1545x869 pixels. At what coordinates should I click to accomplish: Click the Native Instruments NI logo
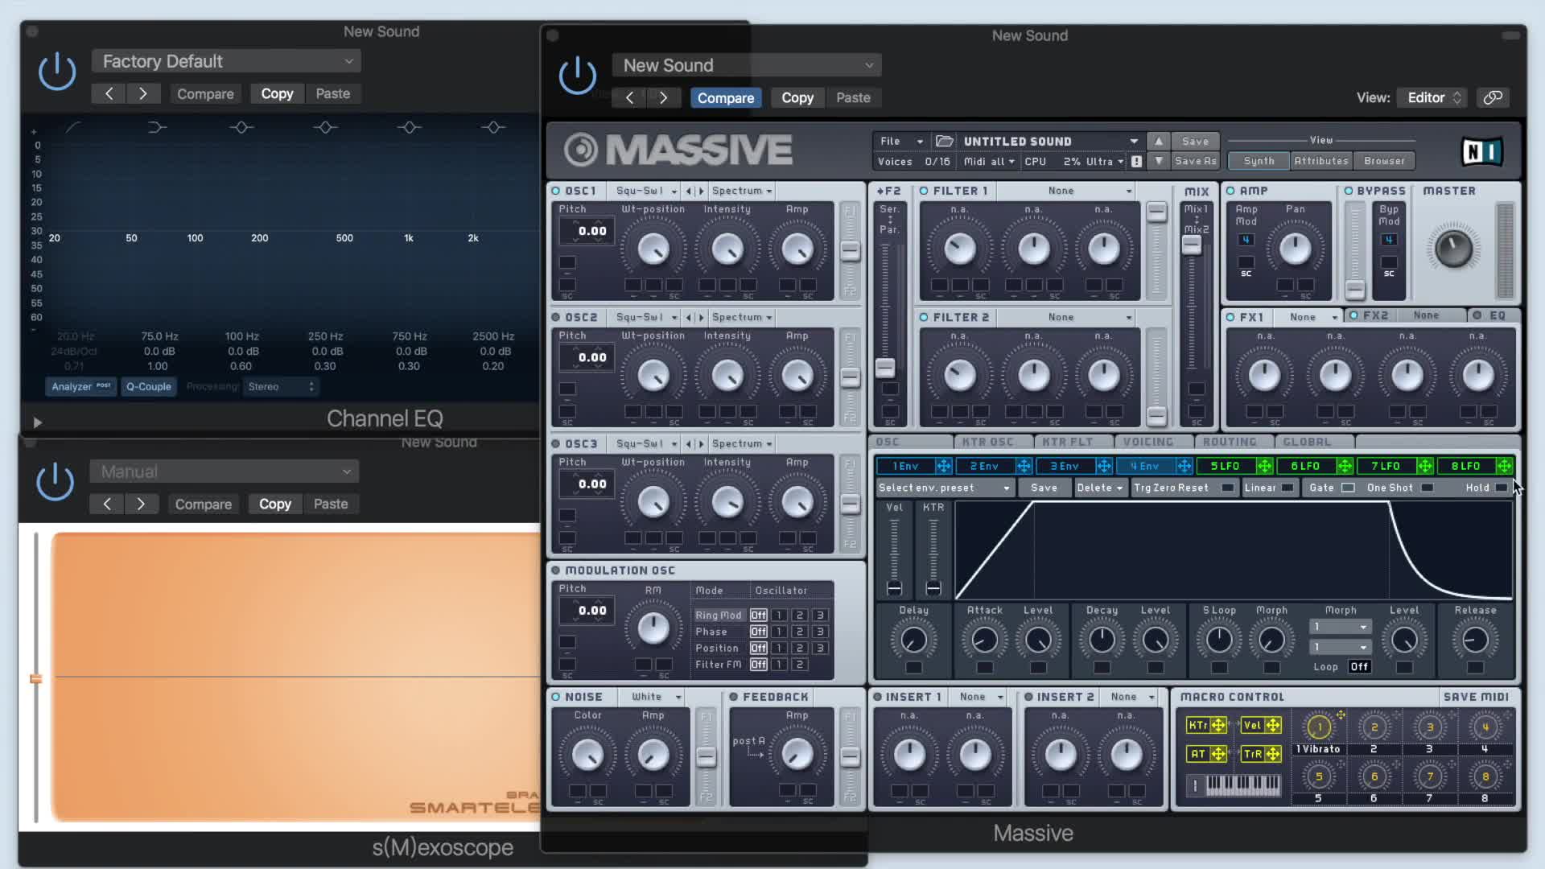[1481, 151]
